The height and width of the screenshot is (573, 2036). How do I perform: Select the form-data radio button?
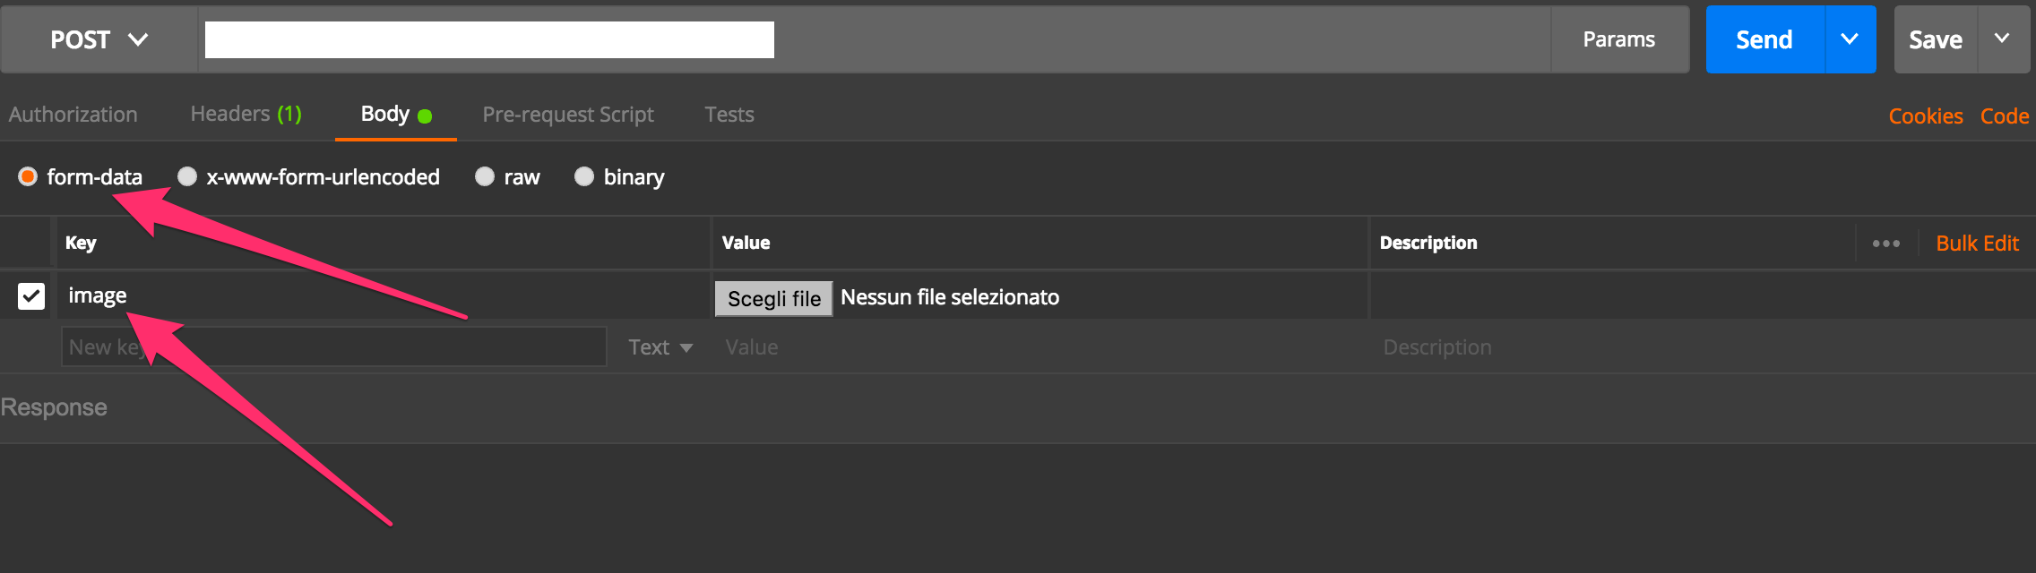click(x=28, y=176)
